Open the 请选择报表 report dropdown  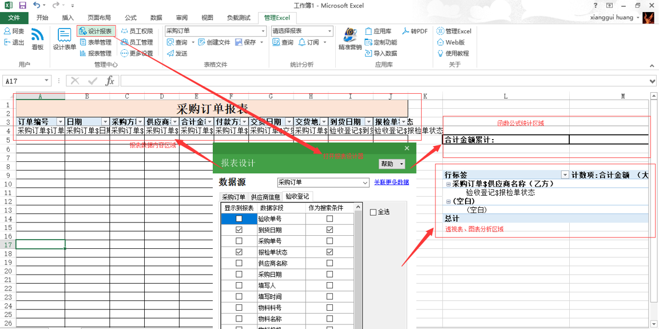tap(330, 31)
